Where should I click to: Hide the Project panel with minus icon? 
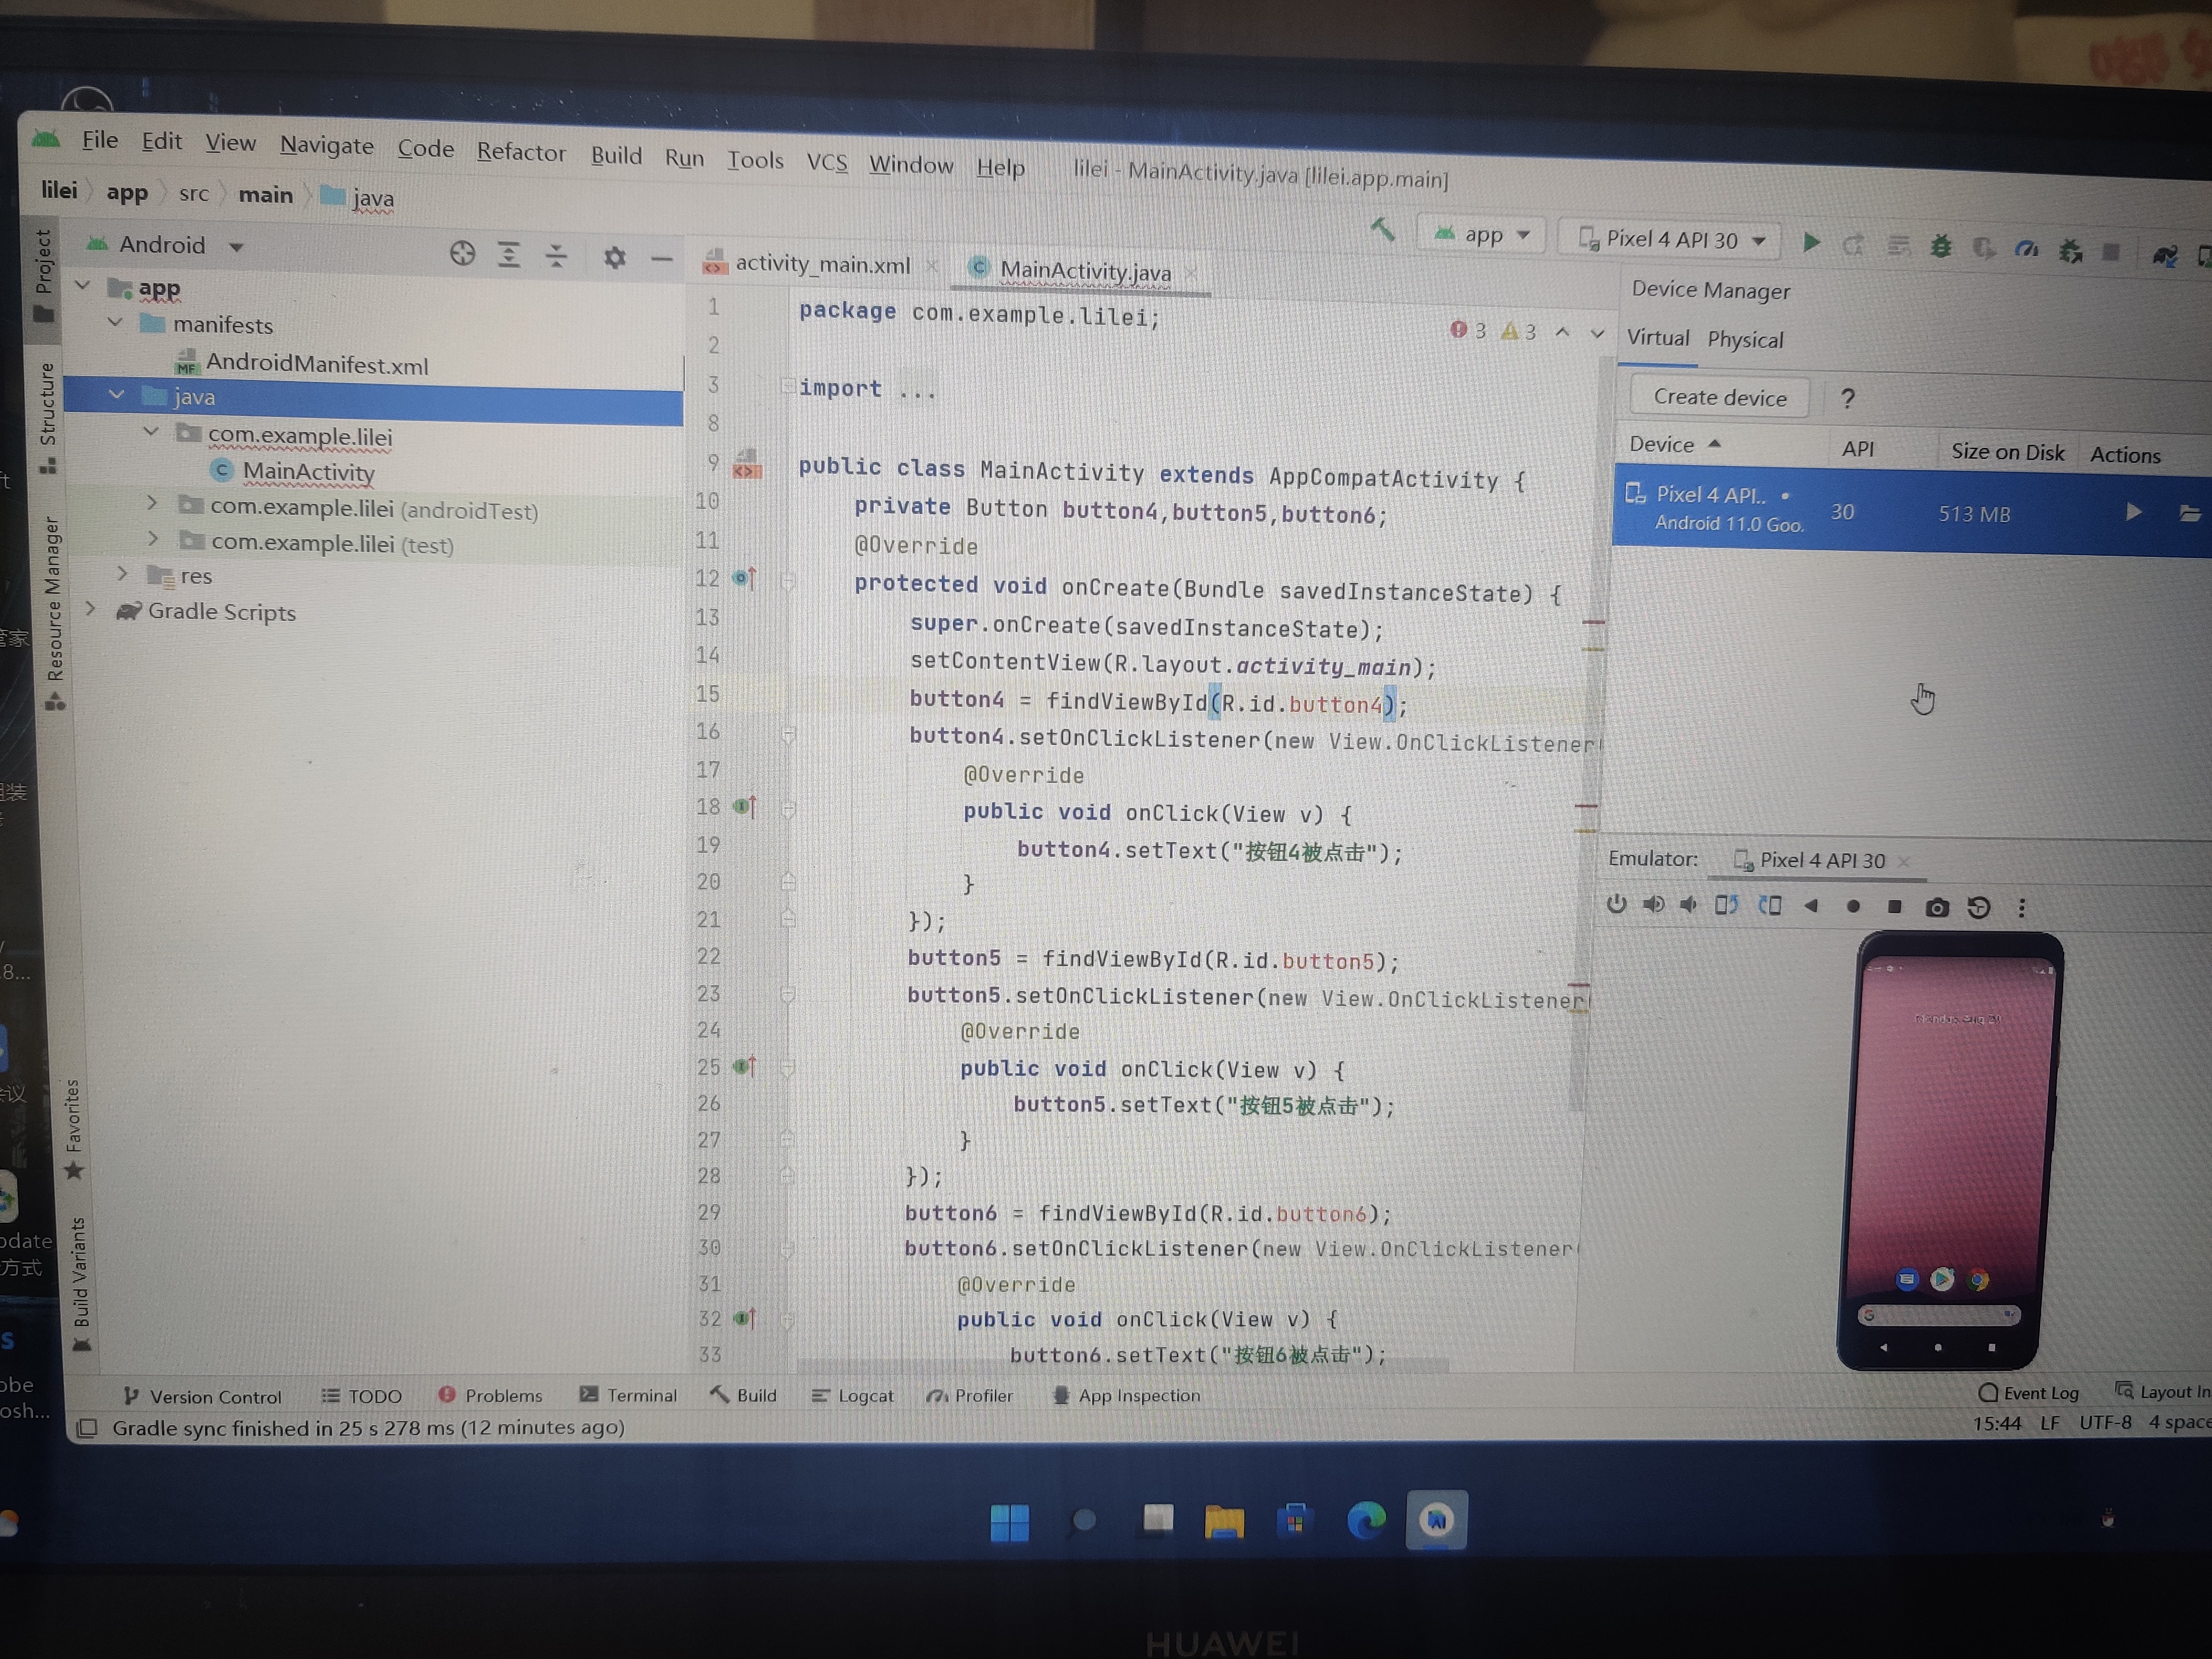coord(661,260)
